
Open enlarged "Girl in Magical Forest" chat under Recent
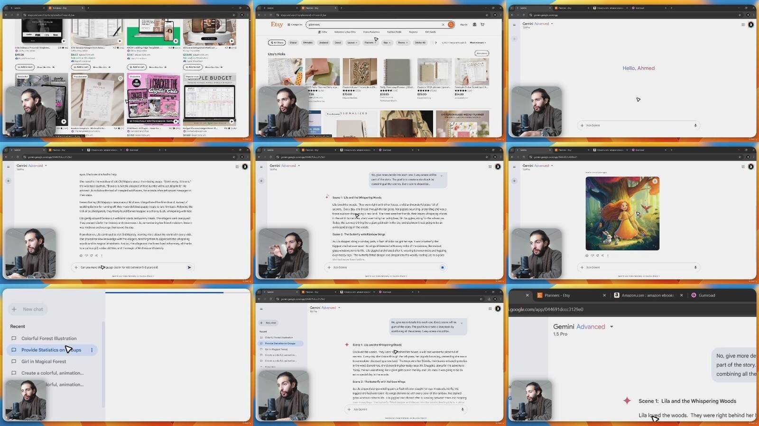coord(44,362)
